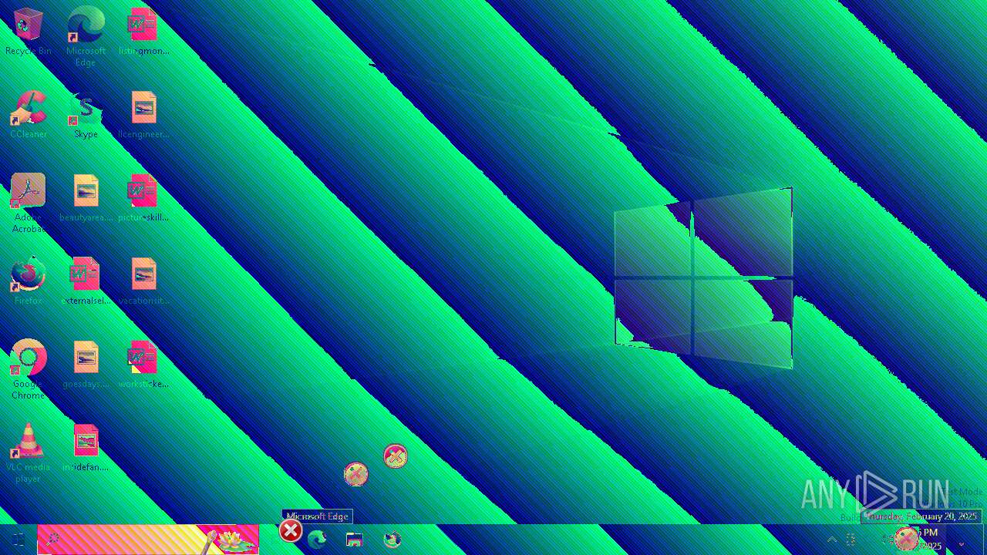This screenshot has height=555, width=987.
Task: Open the Recycle Bin desktop icon
Action: pos(29,32)
